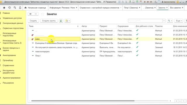Open Органайзер section
This screenshot has height=105, width=187.
click(8, 60)
